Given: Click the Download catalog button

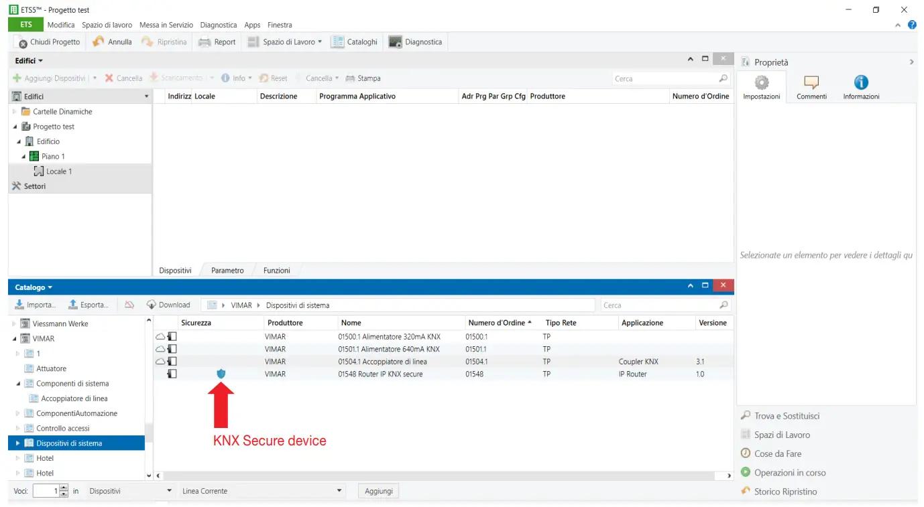Looking at the screenshot, I should point(168,305).
